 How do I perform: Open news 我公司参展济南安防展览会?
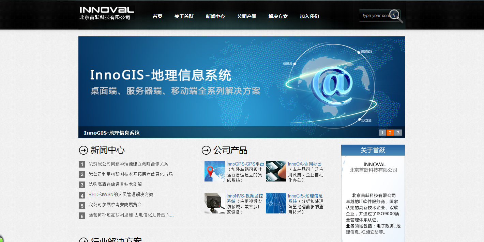(115, 205)
